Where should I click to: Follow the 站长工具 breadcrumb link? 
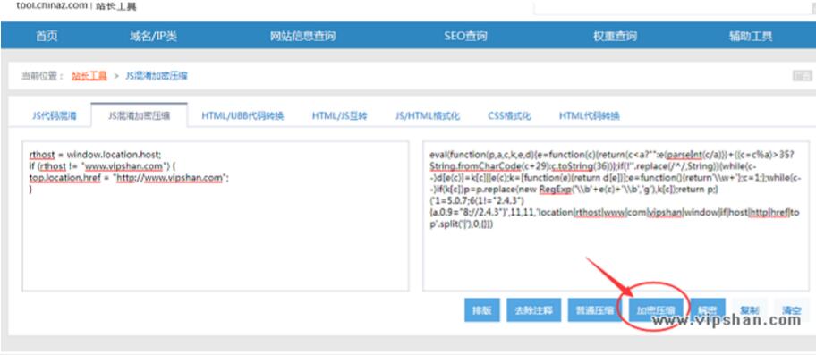tap(89, 76)
